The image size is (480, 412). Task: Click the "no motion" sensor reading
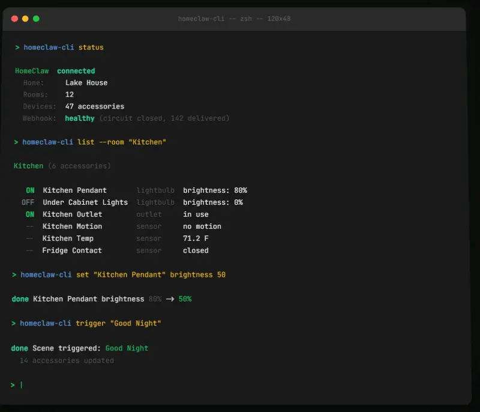point(202,226)
